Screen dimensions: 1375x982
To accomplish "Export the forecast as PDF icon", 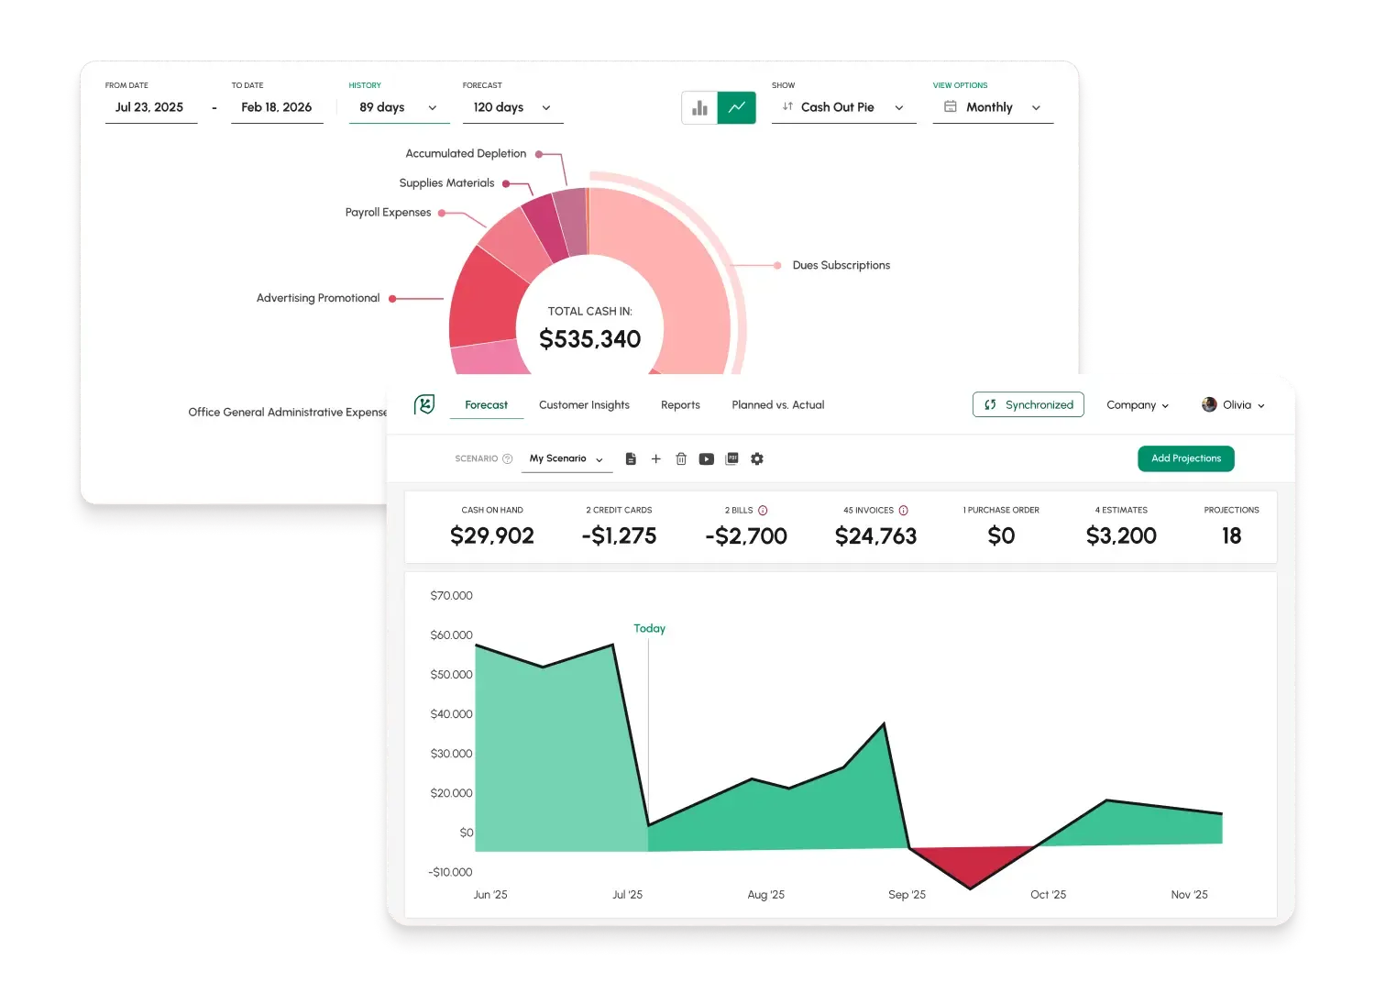I will pos(731,458).
